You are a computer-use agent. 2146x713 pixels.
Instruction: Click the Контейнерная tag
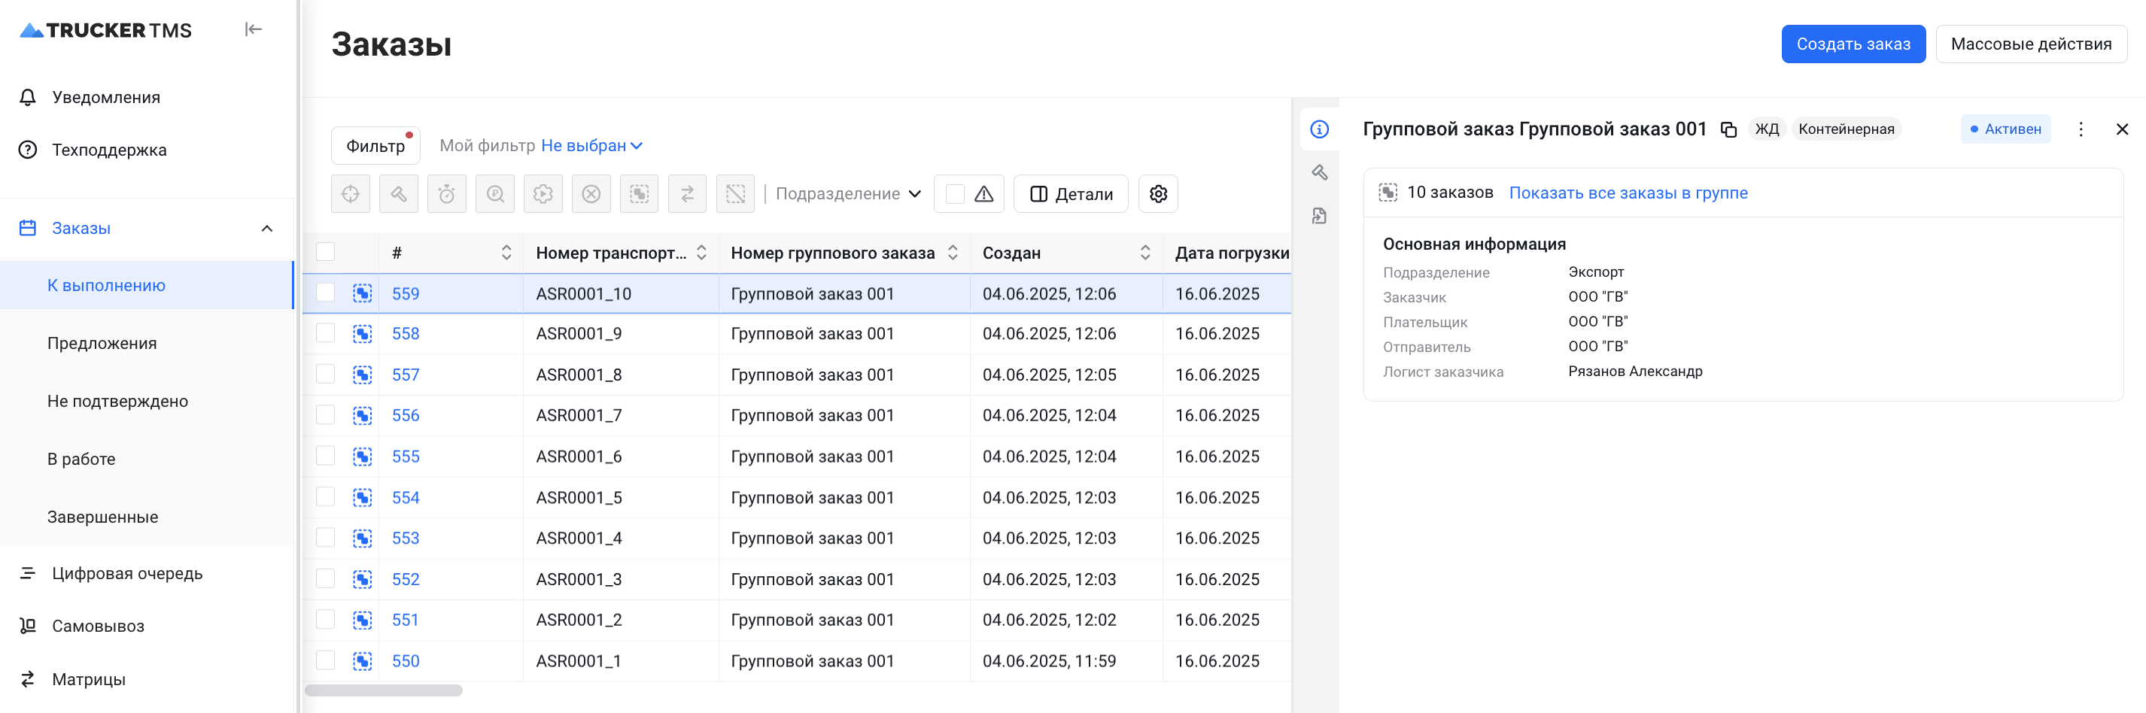point(1846,129)
